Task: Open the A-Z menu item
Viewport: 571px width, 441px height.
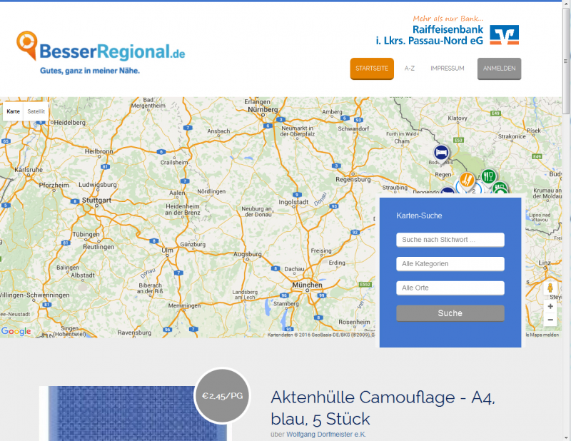Action: pyautogui.click(x=410, y=69)
